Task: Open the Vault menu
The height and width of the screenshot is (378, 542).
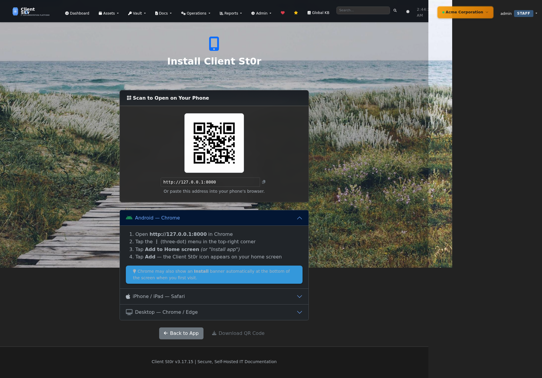Action: coord(137,13)
